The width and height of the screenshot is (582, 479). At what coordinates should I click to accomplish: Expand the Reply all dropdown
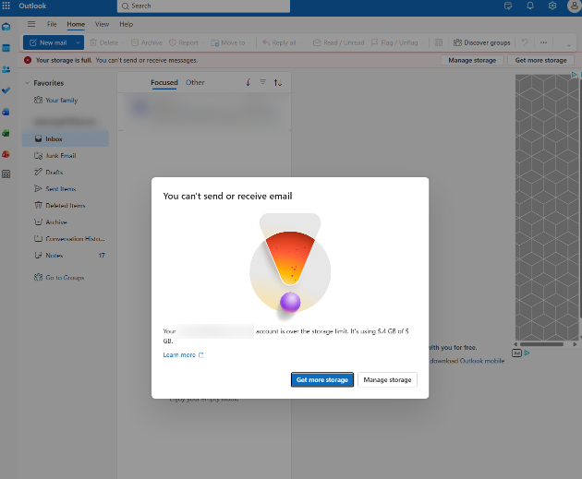pos(300,42)
